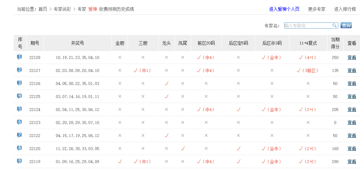Click the number 9 row badge icon
The image size is (360, 171).
click(20, 161)
